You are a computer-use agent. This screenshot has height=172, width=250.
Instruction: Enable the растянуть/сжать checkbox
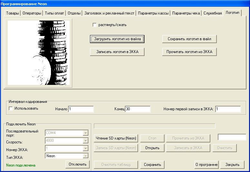[x=95, y=25]
